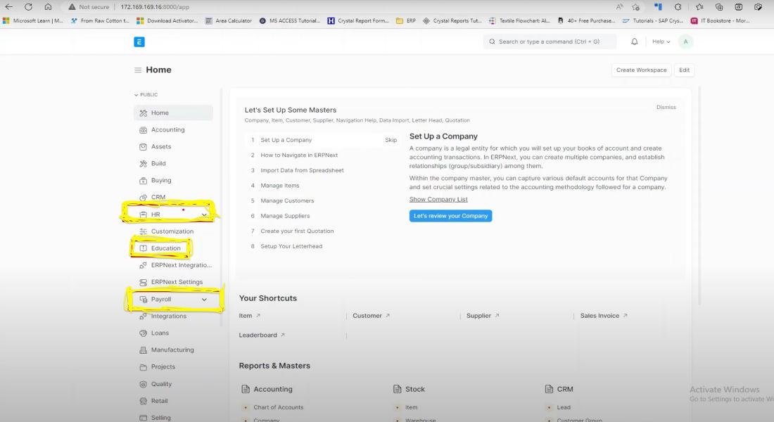Open Home workspace in sidebar

tap(173, 113)
